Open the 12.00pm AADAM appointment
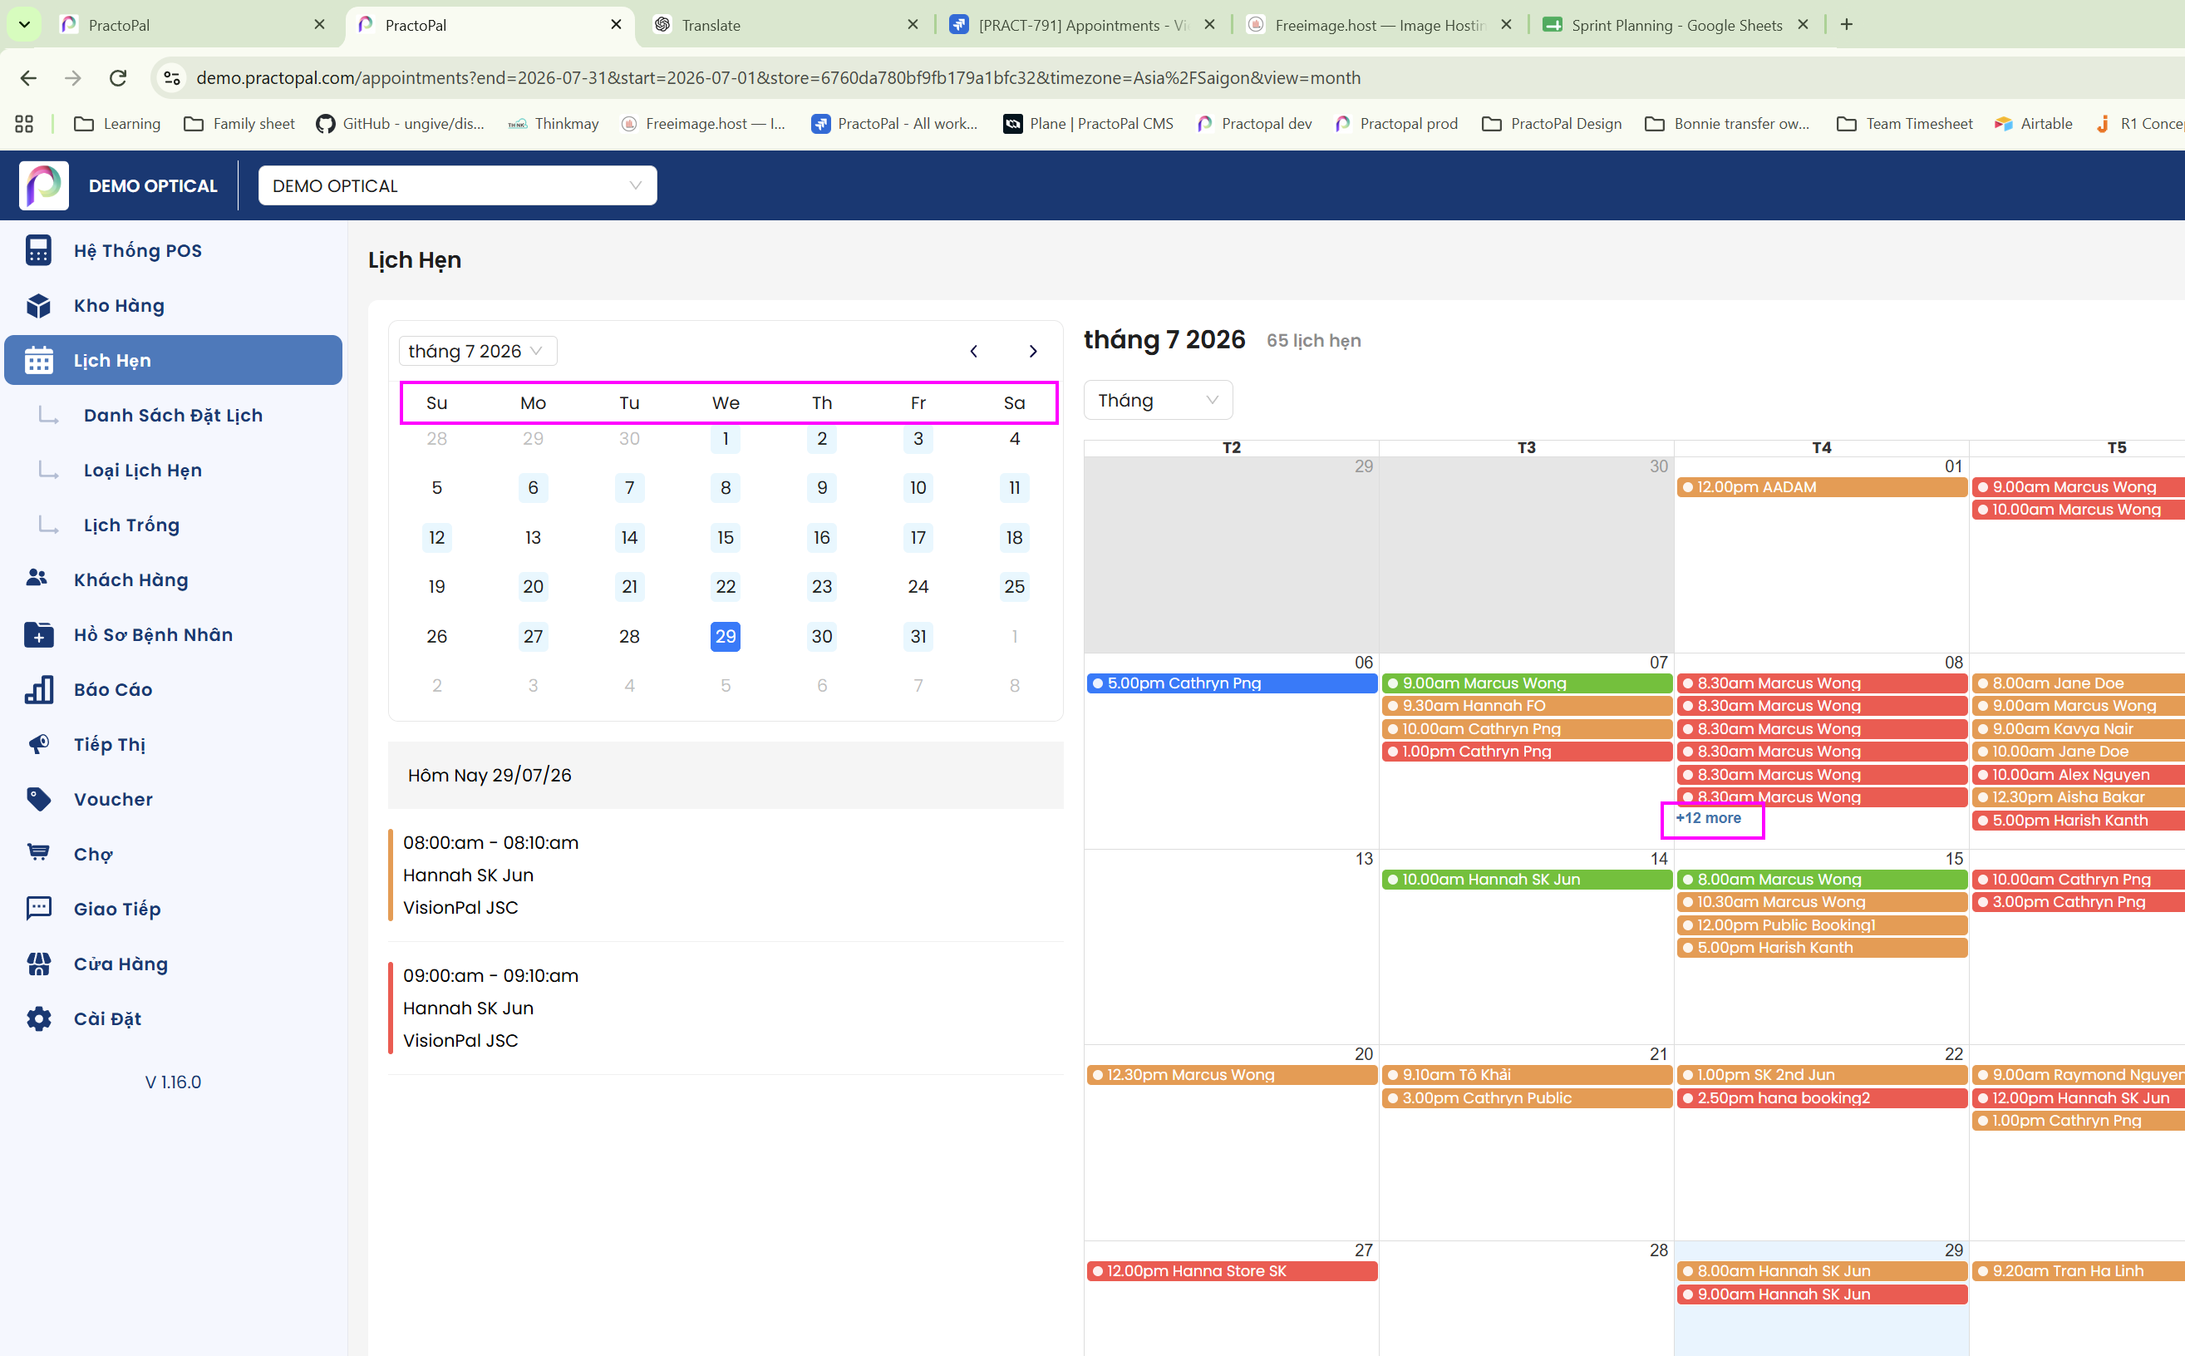Image resolution: width=2185 pixels, height=1356 pixels. [x=1821, y=487]
